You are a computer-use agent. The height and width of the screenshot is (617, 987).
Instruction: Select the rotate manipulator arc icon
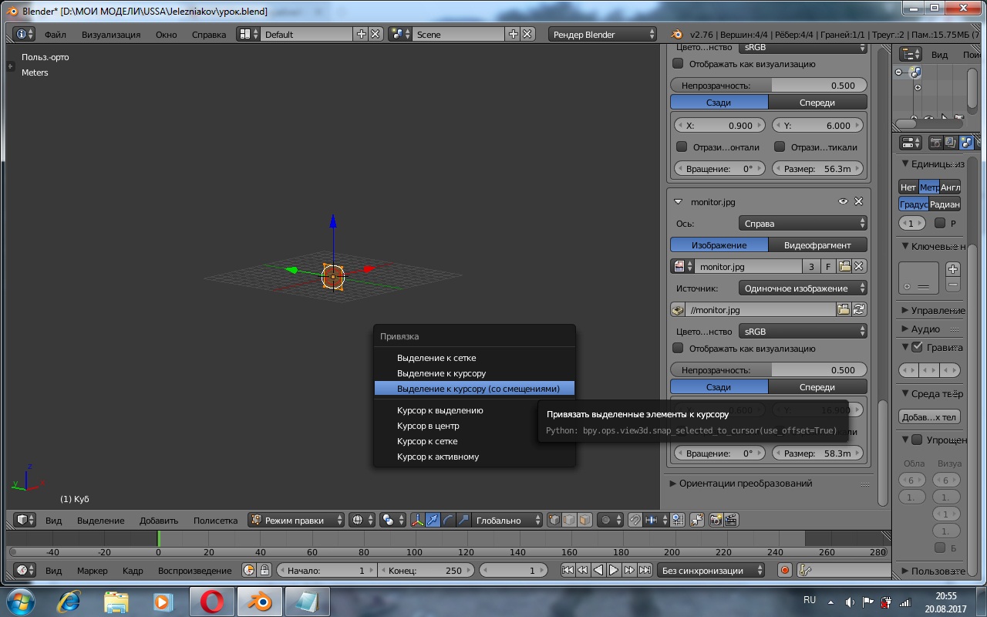coord(448,521)
